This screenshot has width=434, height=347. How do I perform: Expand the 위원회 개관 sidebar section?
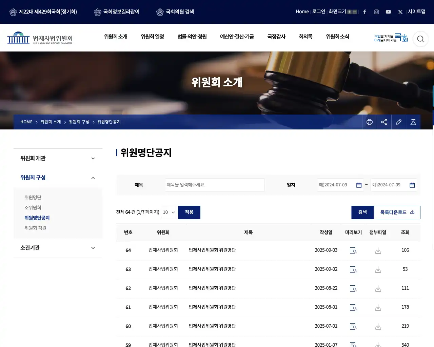coord(58,158)
